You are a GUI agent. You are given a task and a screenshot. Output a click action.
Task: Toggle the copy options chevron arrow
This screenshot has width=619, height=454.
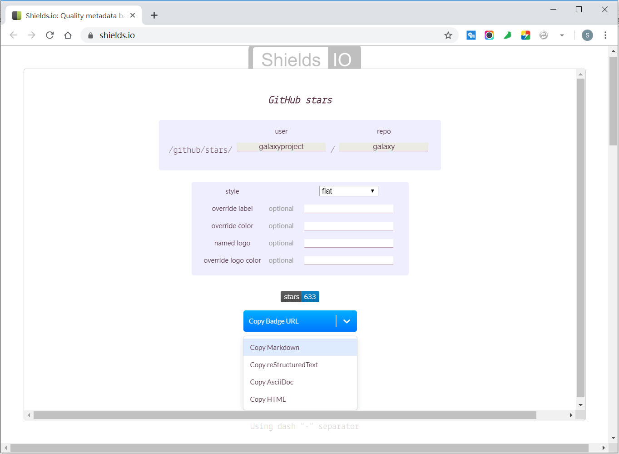[x=347, y=321]
